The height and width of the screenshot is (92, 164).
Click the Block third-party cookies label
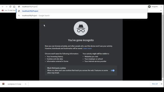[56, 68]
